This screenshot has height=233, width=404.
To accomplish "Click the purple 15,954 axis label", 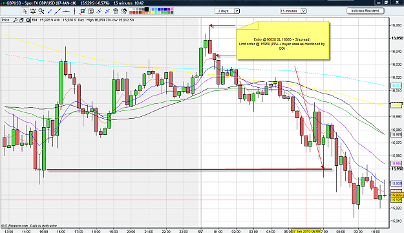I will click(x=396, y=163).
